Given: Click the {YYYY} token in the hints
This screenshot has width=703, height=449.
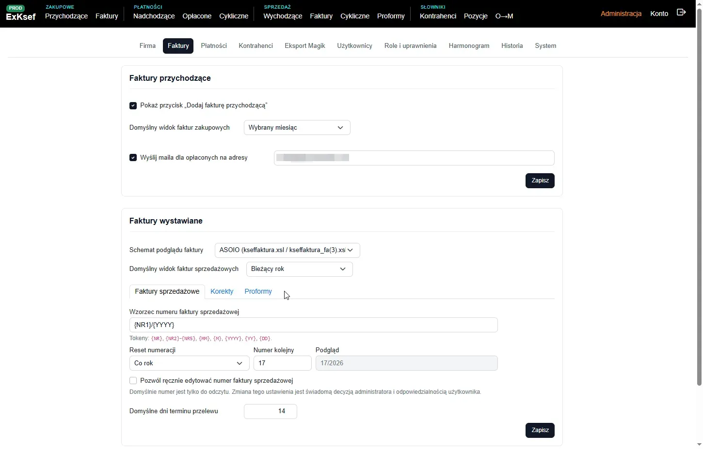Looking at the screenshot, I should (233, 339).
